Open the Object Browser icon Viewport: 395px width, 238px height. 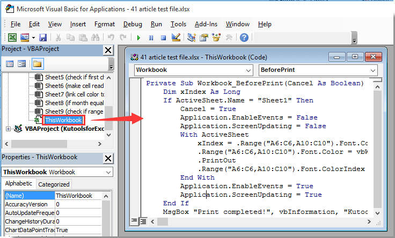click(216, 38)
